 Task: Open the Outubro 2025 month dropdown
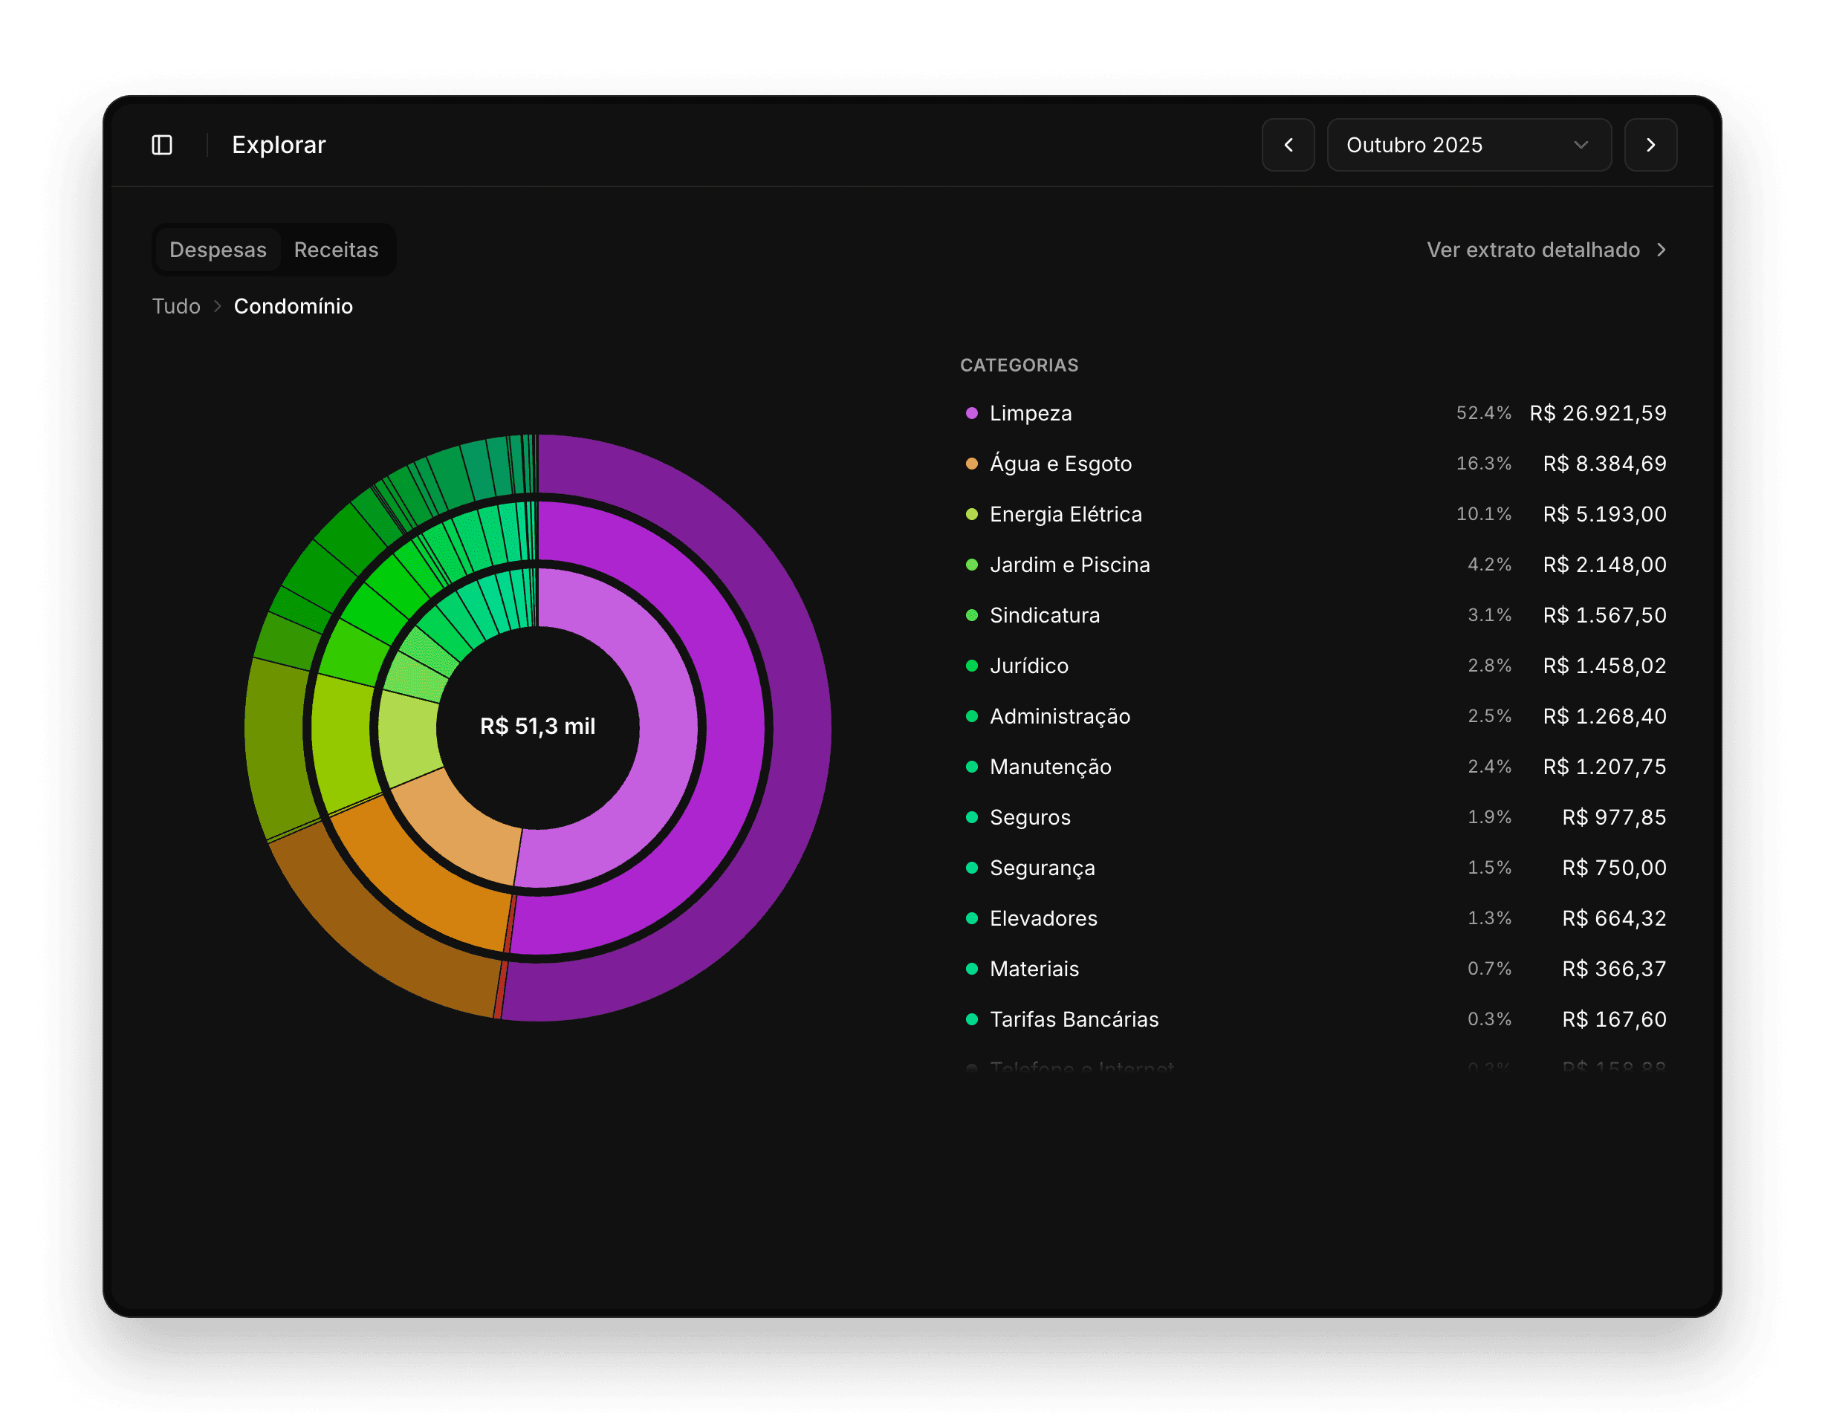coord(1468,146)
